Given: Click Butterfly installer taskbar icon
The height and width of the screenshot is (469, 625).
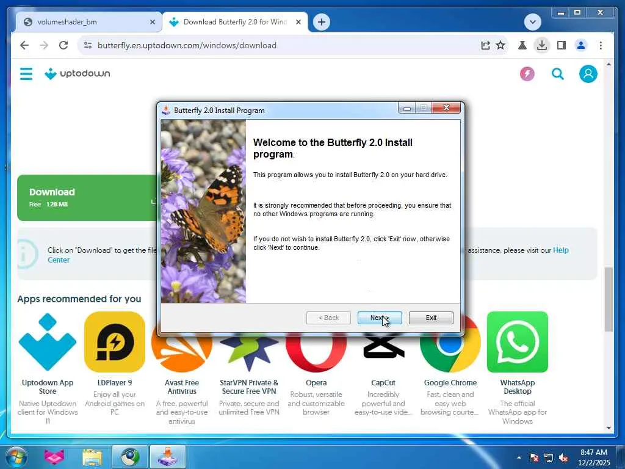Looking at the screenshot, I should [168, 457].
